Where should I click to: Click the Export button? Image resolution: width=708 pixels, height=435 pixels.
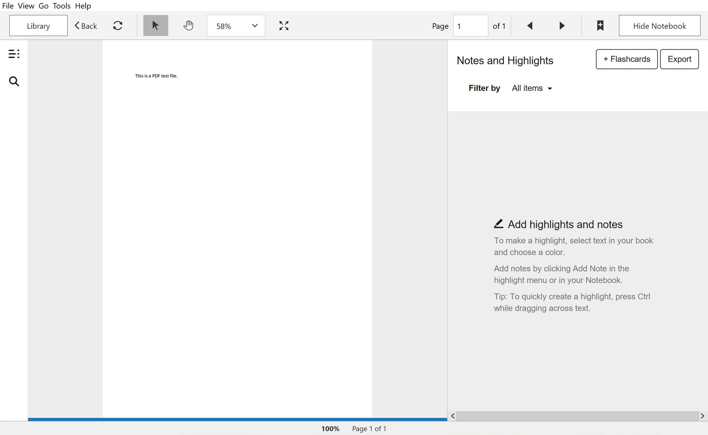click(679, 59)
